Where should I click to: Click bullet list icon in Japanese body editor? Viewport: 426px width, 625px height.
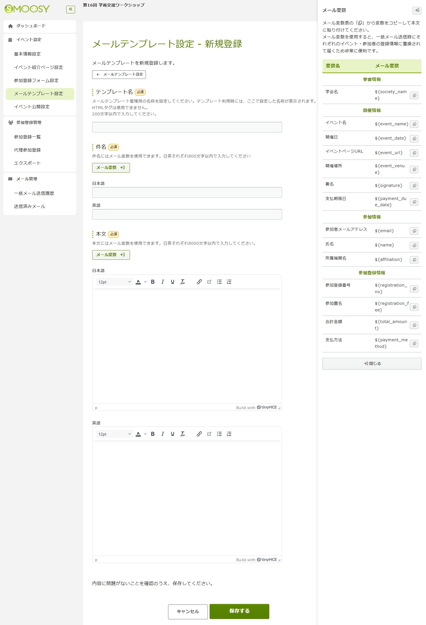(x=219, y=282)
